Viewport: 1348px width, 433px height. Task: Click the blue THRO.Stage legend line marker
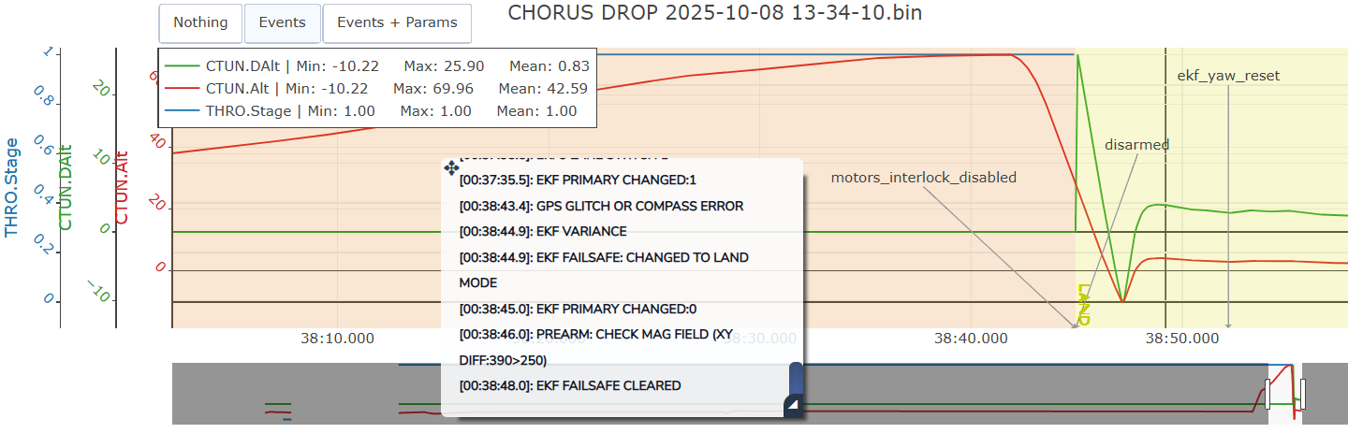(x=182, y=111)
